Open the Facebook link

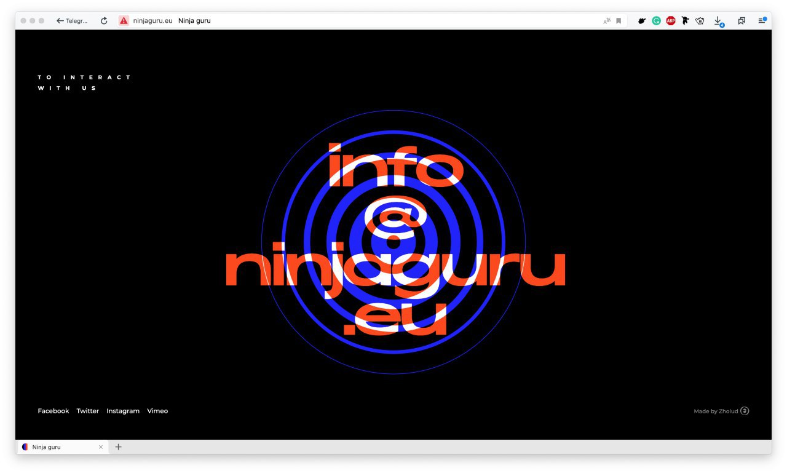coord(53,411)
